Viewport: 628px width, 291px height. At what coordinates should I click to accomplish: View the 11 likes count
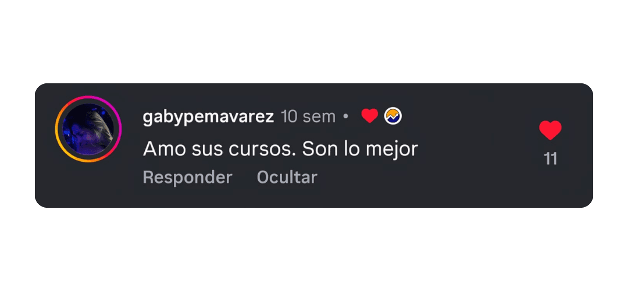click(x=551, y=159)
